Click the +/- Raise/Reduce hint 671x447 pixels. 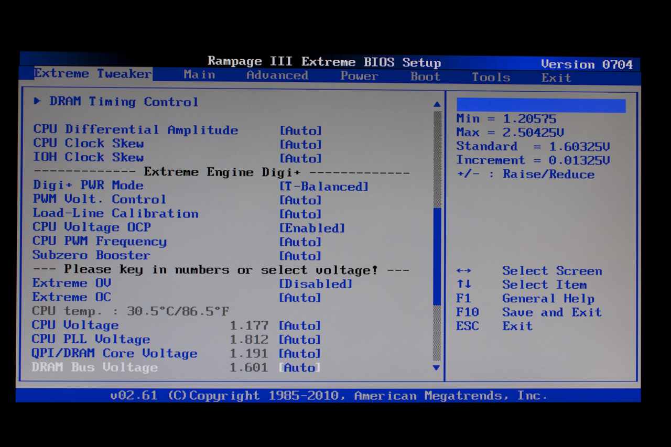coord(525,174)
